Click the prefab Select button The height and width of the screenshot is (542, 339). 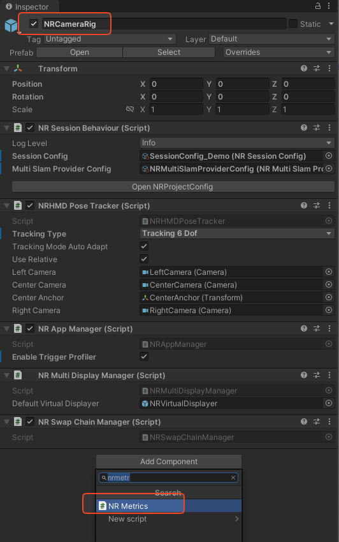[169, 52]
